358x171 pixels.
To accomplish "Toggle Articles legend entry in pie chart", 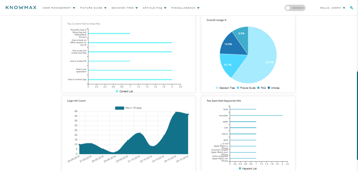I will coord(273,88).
